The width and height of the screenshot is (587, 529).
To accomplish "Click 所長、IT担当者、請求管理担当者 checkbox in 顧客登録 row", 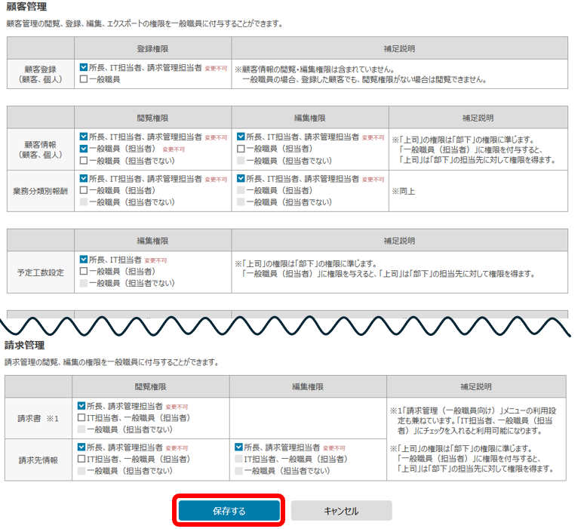I will 84,67.
